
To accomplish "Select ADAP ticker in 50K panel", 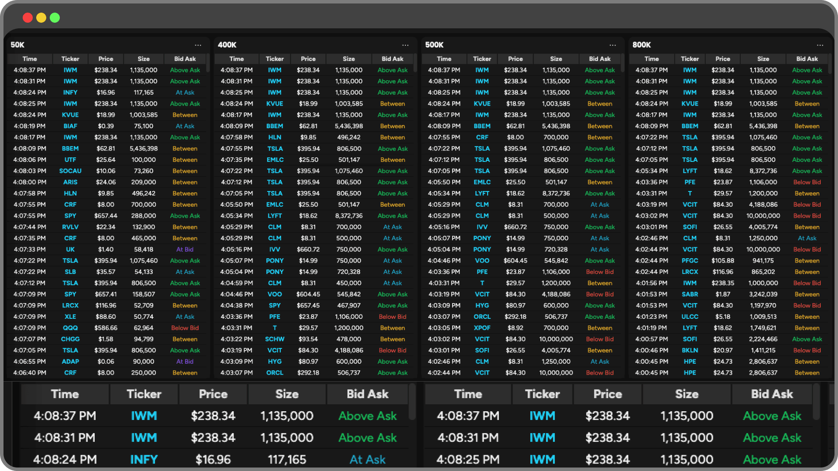I will click(x=70, y=362).
